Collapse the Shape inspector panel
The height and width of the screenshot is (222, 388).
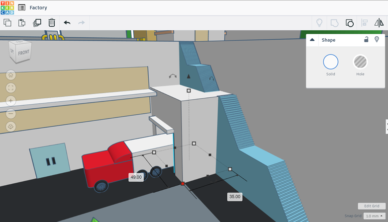coord(312,40)
